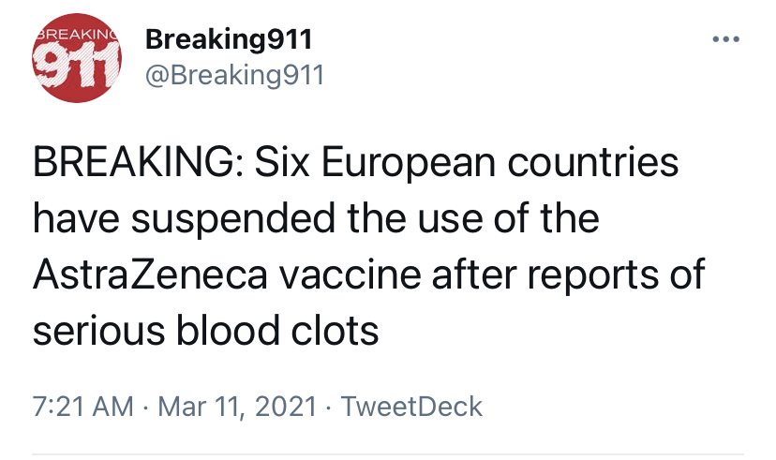Viewport: 776px width, 460px height.
Task: Open the Breaking911 profile avatar
Action: pyautogui.click(x=77, y=58)
